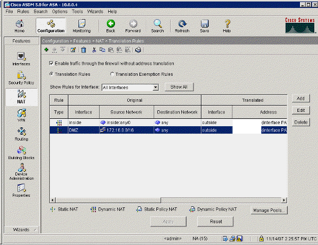Click scrollbar right arrow in rules table

point(284,200)
